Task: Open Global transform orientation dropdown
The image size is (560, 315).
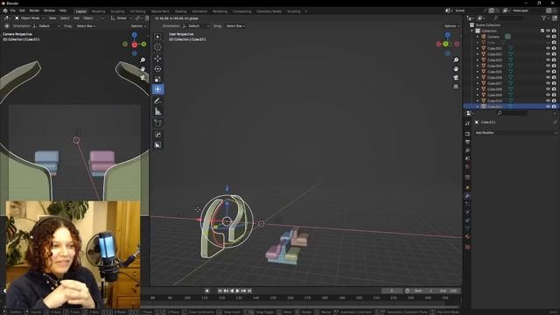Action: tap(120, 17)
